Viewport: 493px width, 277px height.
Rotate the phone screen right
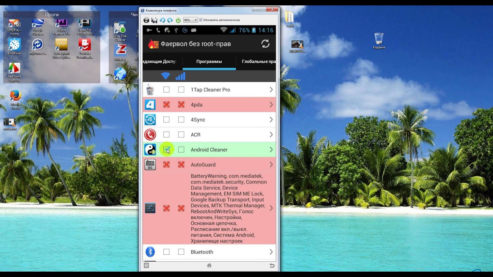170,20
